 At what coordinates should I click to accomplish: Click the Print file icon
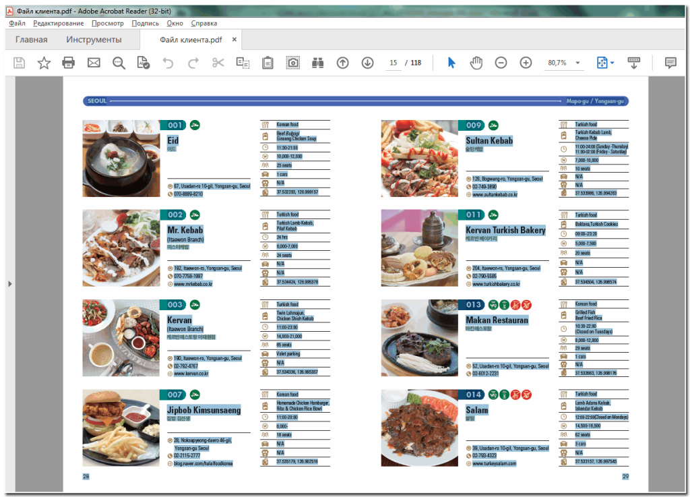68,63
